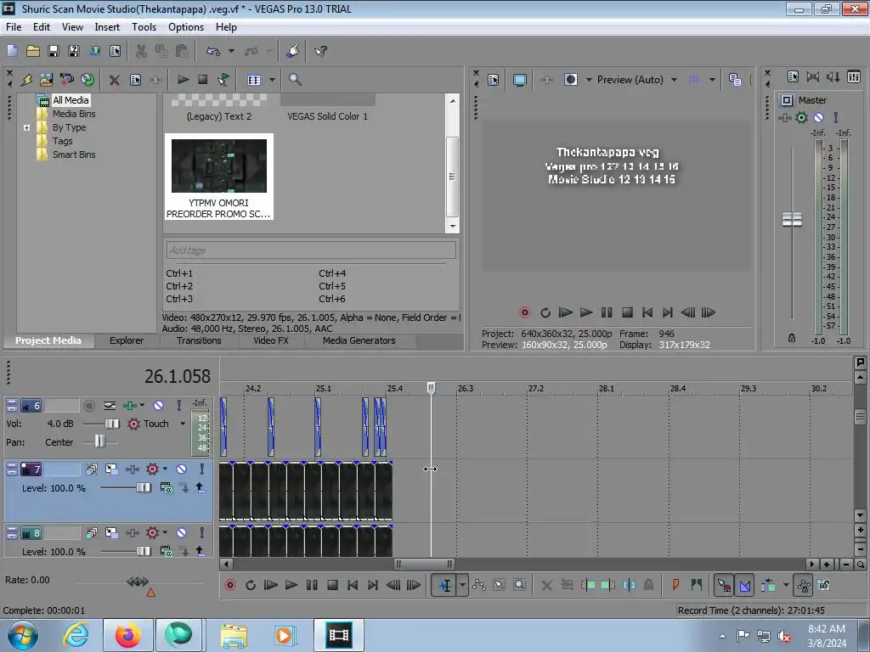Open the Undo history dropdown arrow
Image resolution: width=870 pixels, height=652 pixels.
point(231,51)
